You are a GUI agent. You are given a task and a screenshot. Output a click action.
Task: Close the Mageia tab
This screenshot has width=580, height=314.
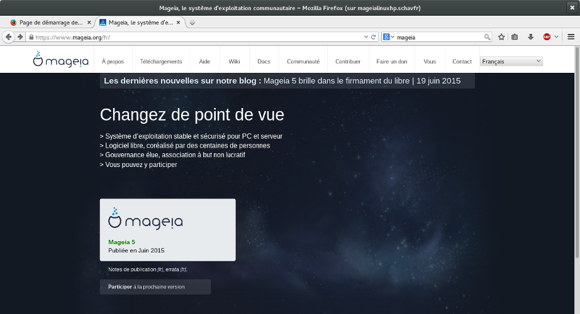point(178,23)
